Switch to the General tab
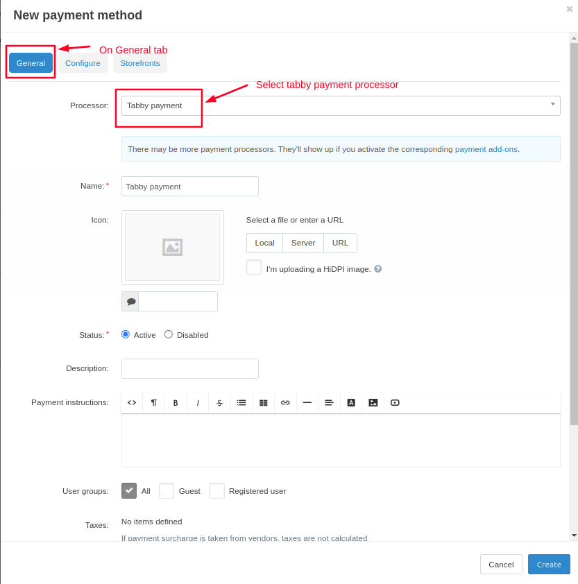The height and width of the screenshot is (584, 578). coord(31,63)
